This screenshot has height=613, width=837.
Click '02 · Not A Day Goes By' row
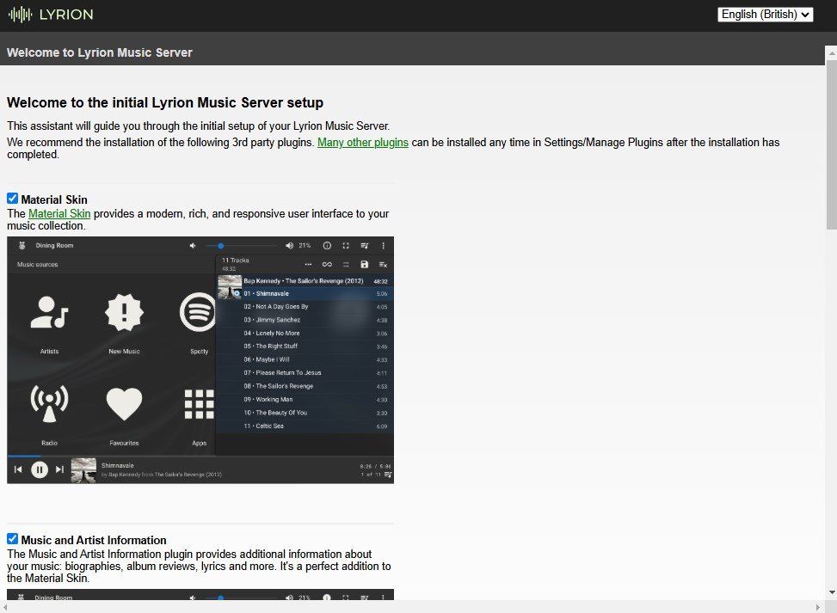[x=305, y=307]
